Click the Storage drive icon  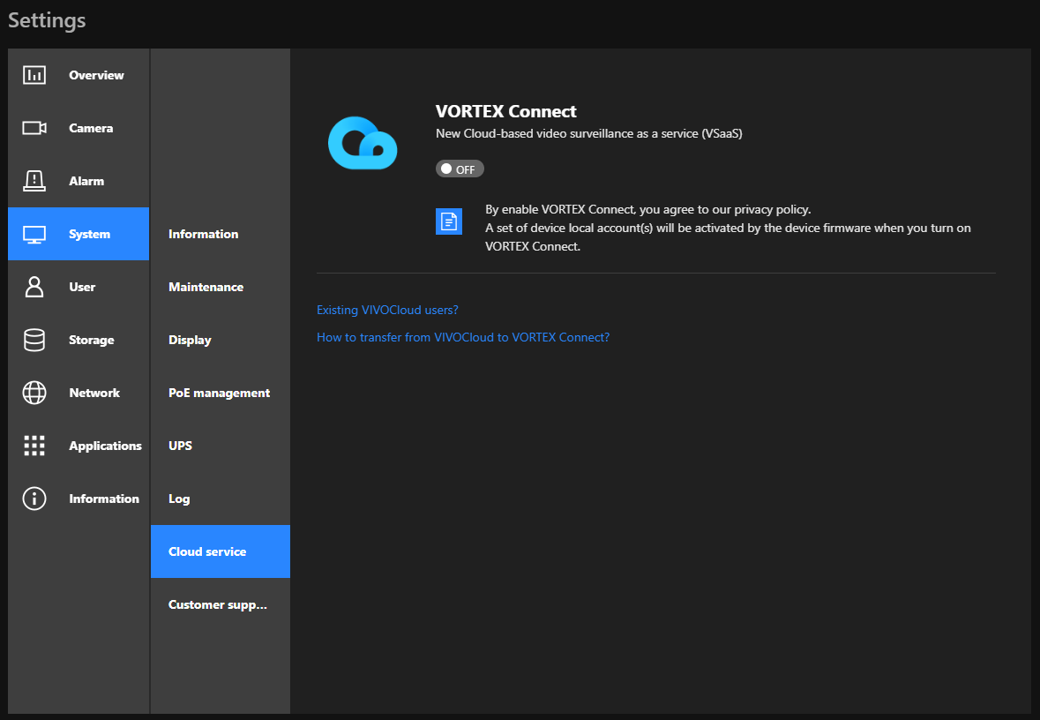tap(34, 340)
